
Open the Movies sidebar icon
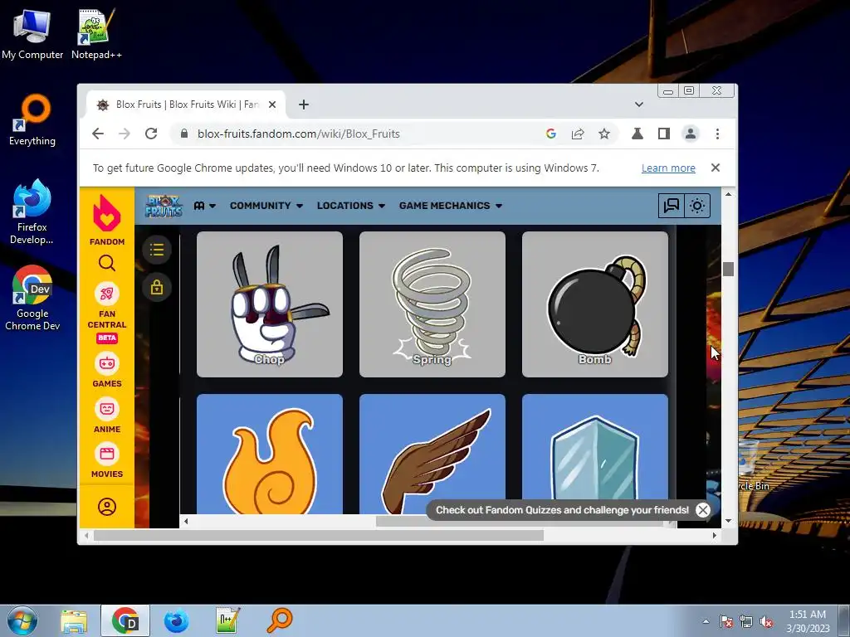(107, 454)
